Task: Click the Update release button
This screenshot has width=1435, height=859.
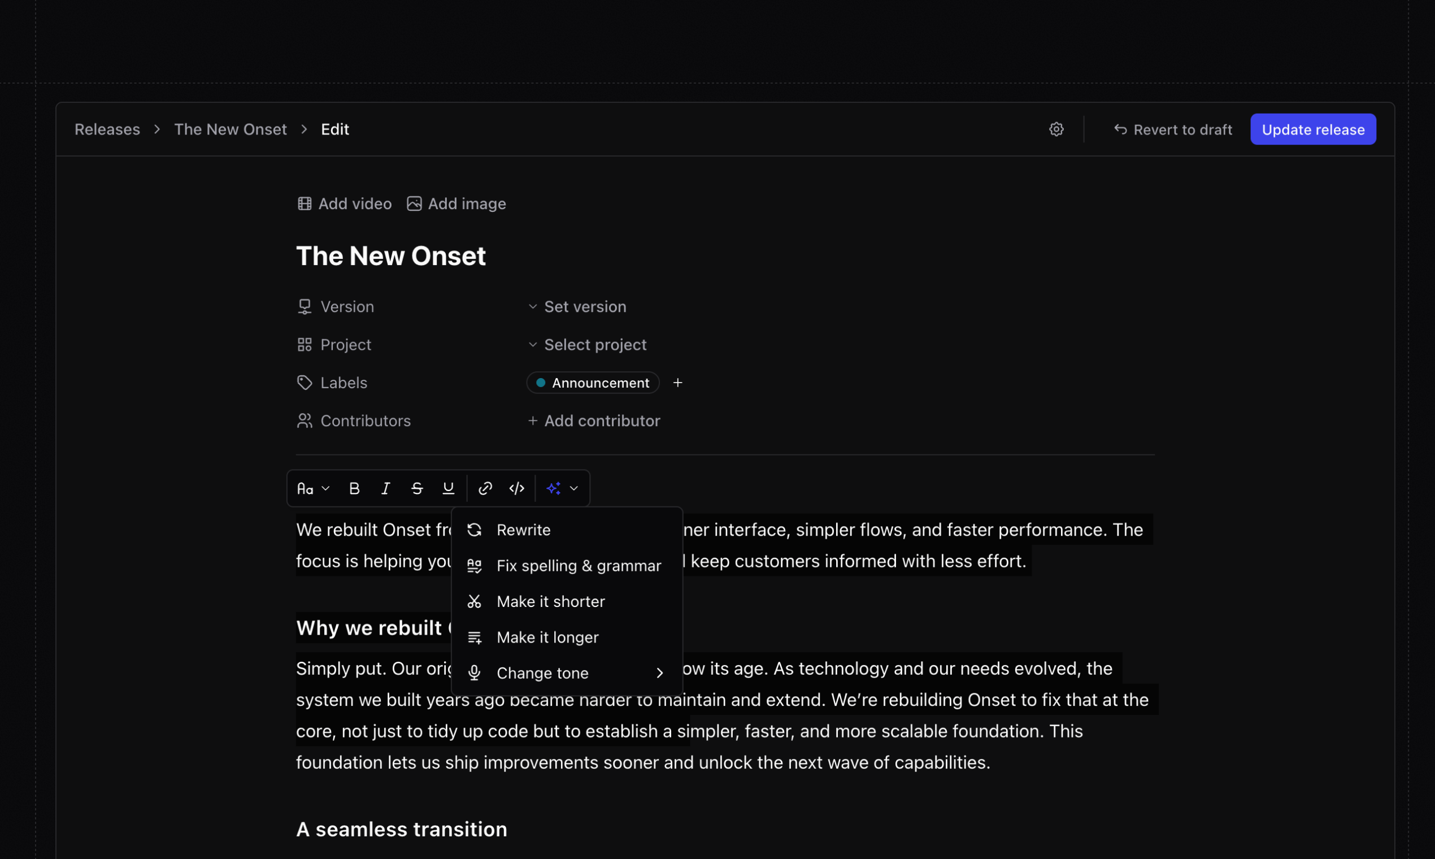Action: pos(1312,129)
